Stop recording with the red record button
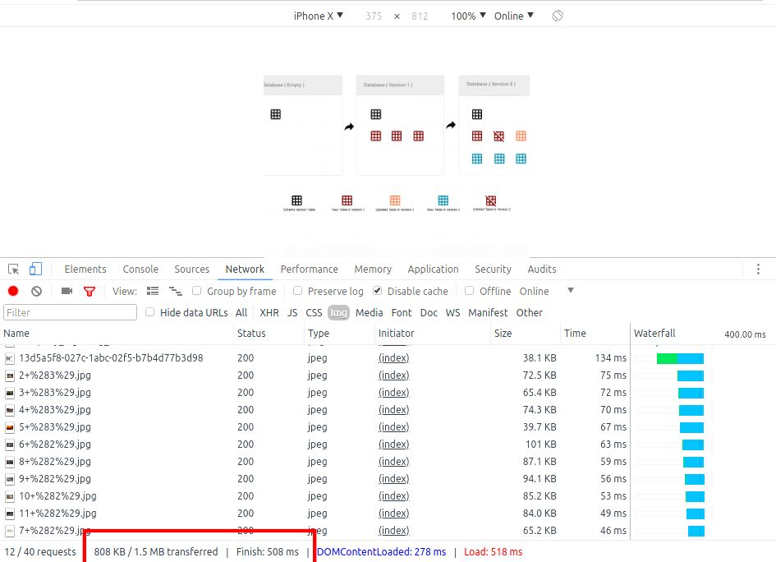 [13, 291]
